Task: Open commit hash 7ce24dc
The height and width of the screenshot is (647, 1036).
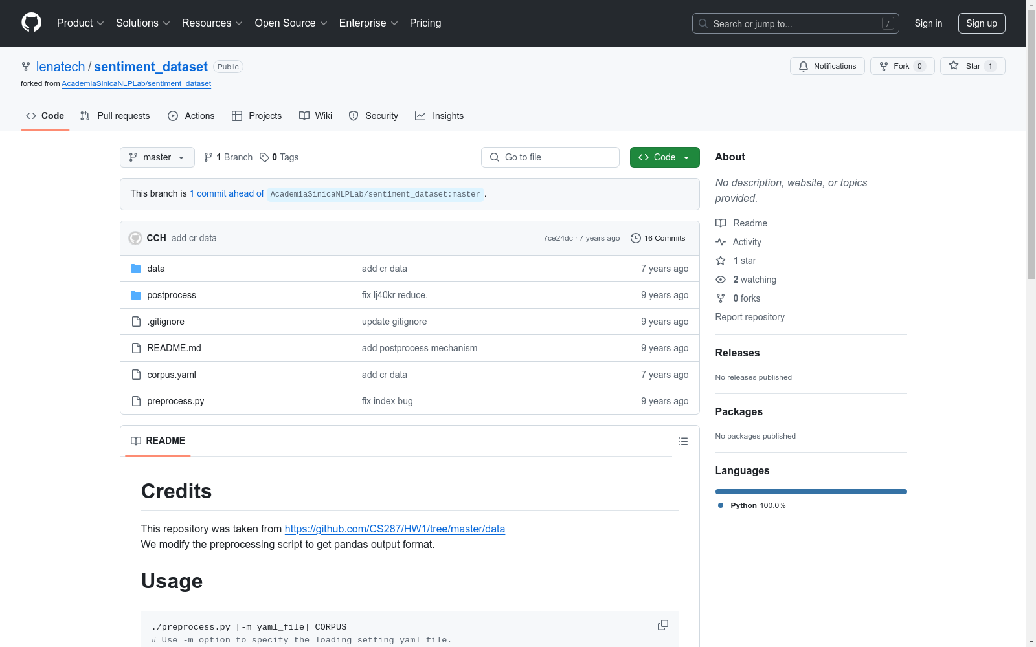Action: click(558, 238)
